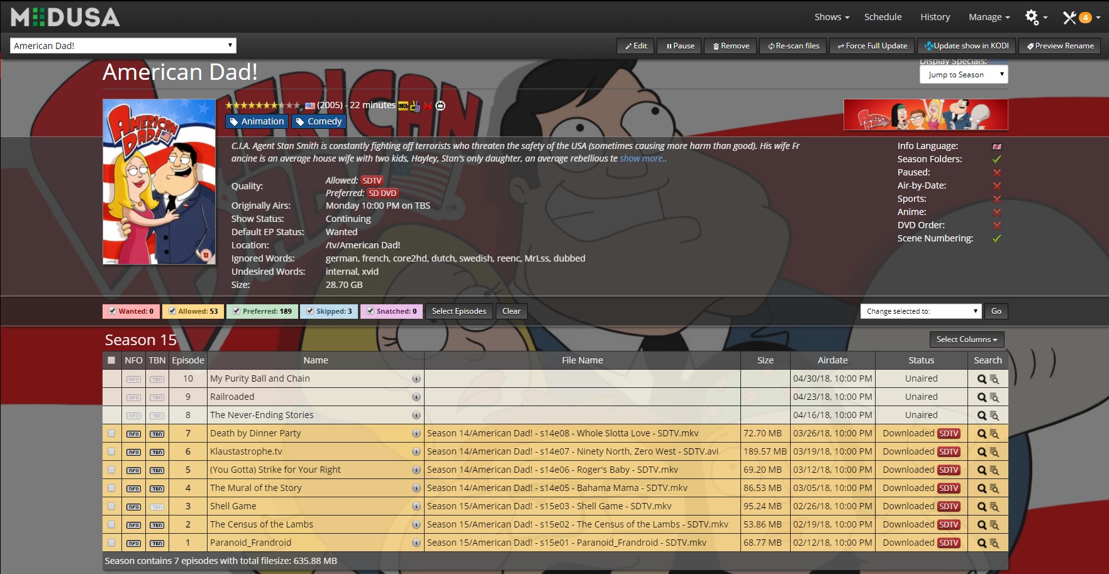Open the IMDb icon for American Dad!
This screenshot has height=574, width=1109.
coord(403,105)
